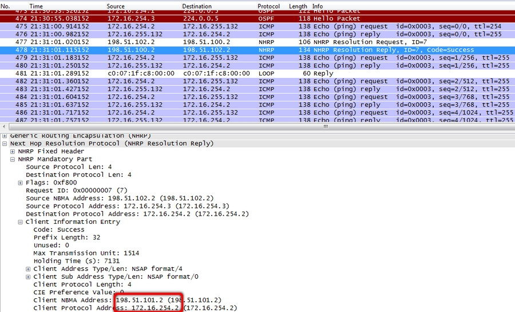The height and width of the screenshot is (312, 515).
Task: Collapse the Next Hop Resolution Protocol tree
Action: (5, 143)
